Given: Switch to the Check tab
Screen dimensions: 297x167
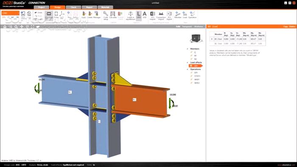Looking at the screenshot, I should click(x=73, y=7).
